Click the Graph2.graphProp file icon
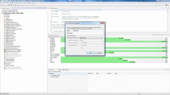Viewport: 170px width, 95px height. 5,61
